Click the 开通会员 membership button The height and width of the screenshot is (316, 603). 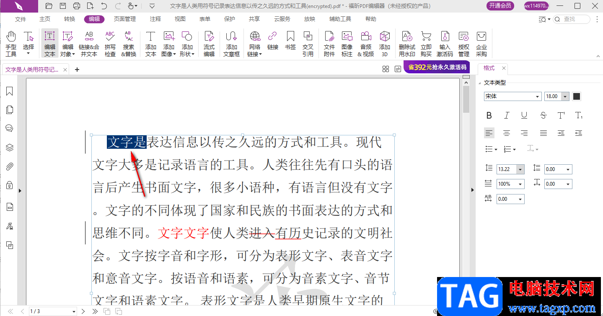(x=500, y=6)
